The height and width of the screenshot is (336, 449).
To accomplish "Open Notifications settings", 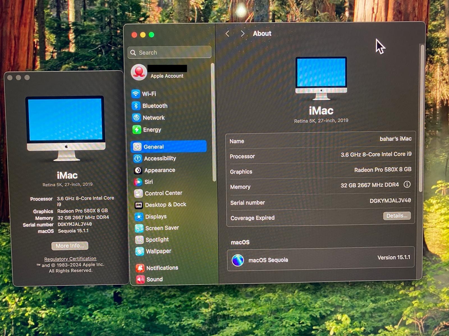I will (172, 268).
